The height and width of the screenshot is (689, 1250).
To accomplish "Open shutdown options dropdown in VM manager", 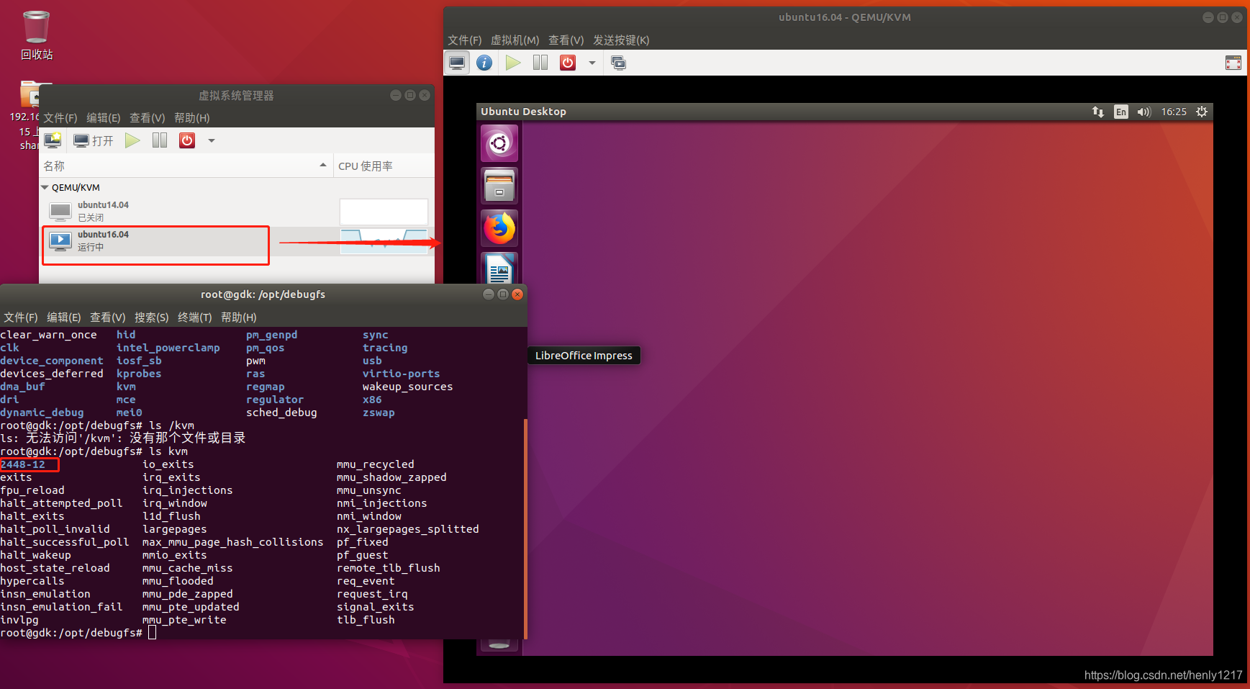I will click(212, 140).
